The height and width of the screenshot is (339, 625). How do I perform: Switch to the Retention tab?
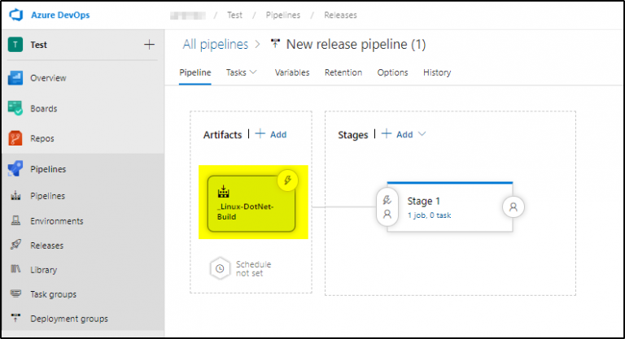pos(343,72)
